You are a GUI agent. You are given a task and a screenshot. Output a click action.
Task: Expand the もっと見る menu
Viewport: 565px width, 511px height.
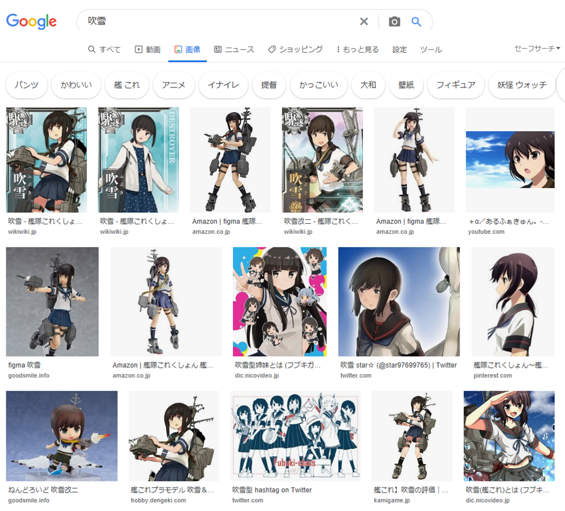[x=357, y=49]
